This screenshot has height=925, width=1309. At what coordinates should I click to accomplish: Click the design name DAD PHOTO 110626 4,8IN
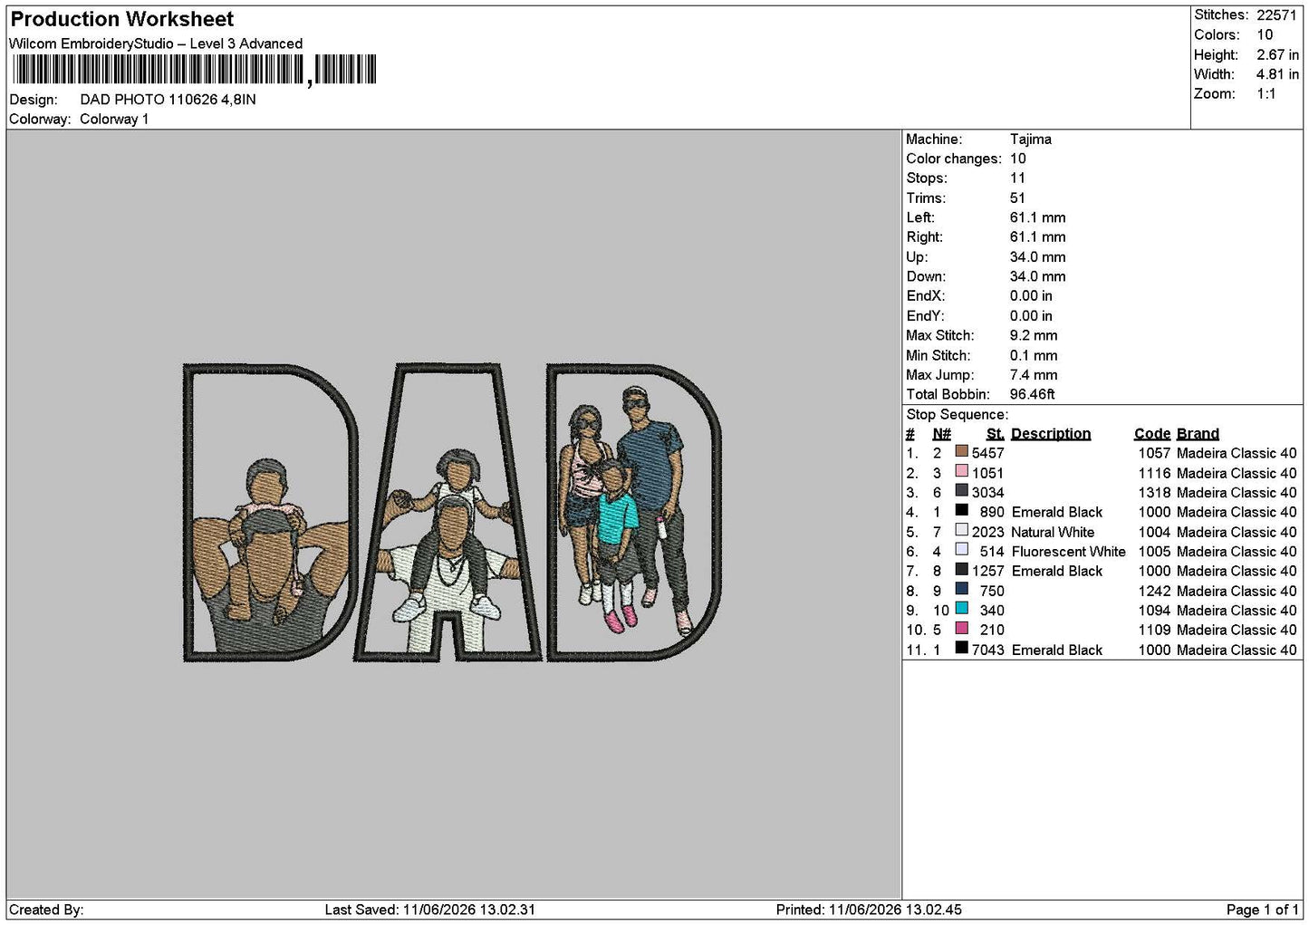tap(168, 100)
